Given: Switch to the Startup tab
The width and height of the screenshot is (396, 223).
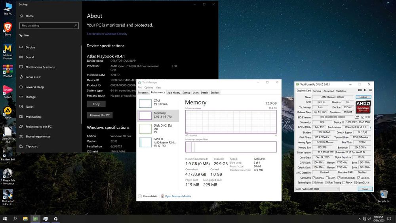Looking at the screenshot, I should [x=187, y=93].
